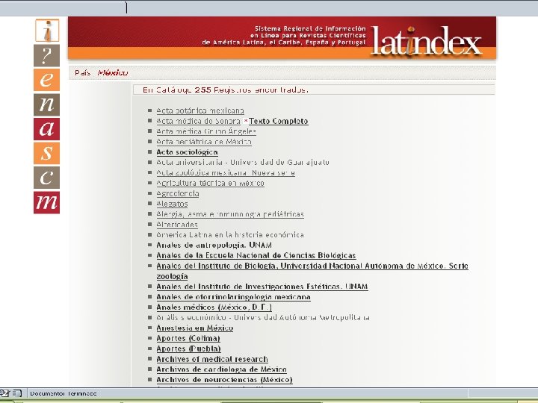Open the 'Aportes (Puebla)' link
This screenshot has height=403, width=538.
pyautogui.click(x=188, y=349)
